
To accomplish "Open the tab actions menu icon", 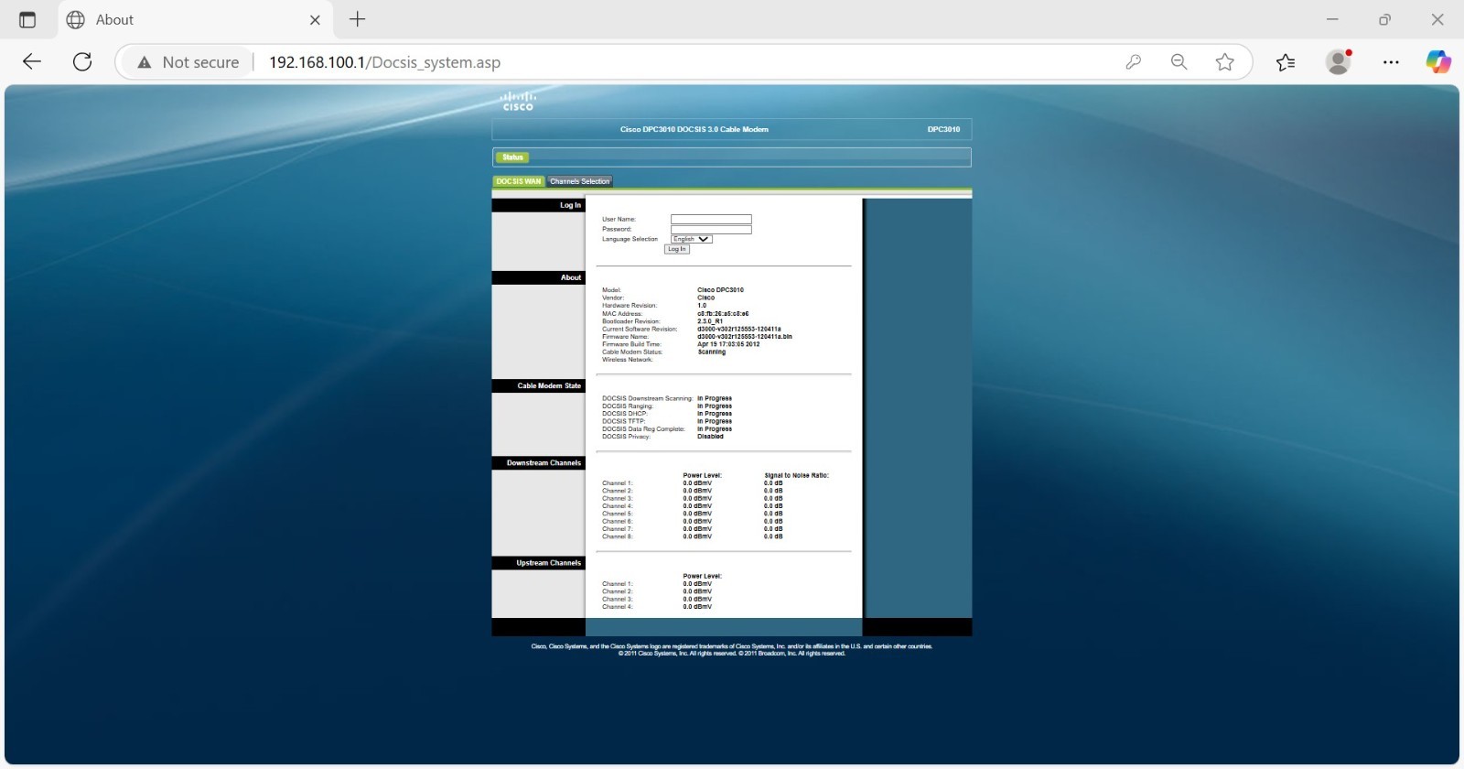I will (x=27, y=19).
